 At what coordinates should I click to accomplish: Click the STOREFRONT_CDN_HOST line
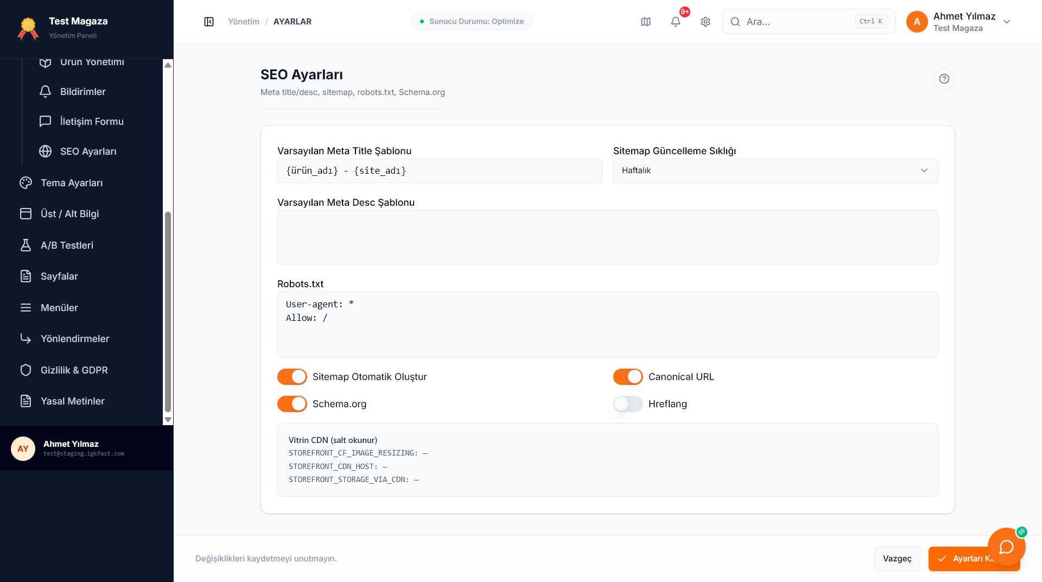[338, 466]
